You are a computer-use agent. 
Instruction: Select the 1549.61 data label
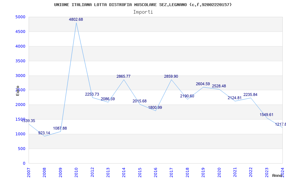pyautogui.click(x=266, y=115)
